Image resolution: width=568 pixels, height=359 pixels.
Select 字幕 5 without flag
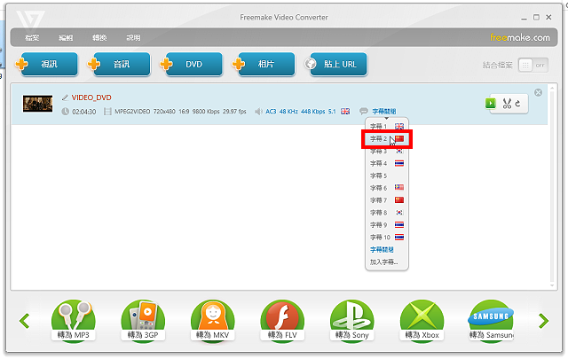click(x=387, y=176)
